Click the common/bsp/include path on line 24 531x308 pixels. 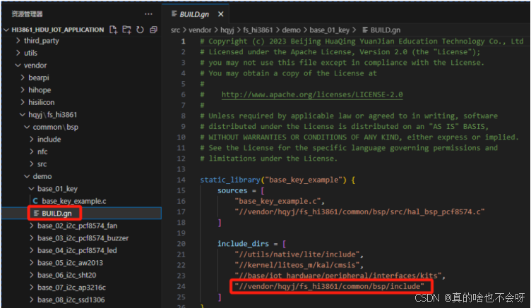(330, 286)
